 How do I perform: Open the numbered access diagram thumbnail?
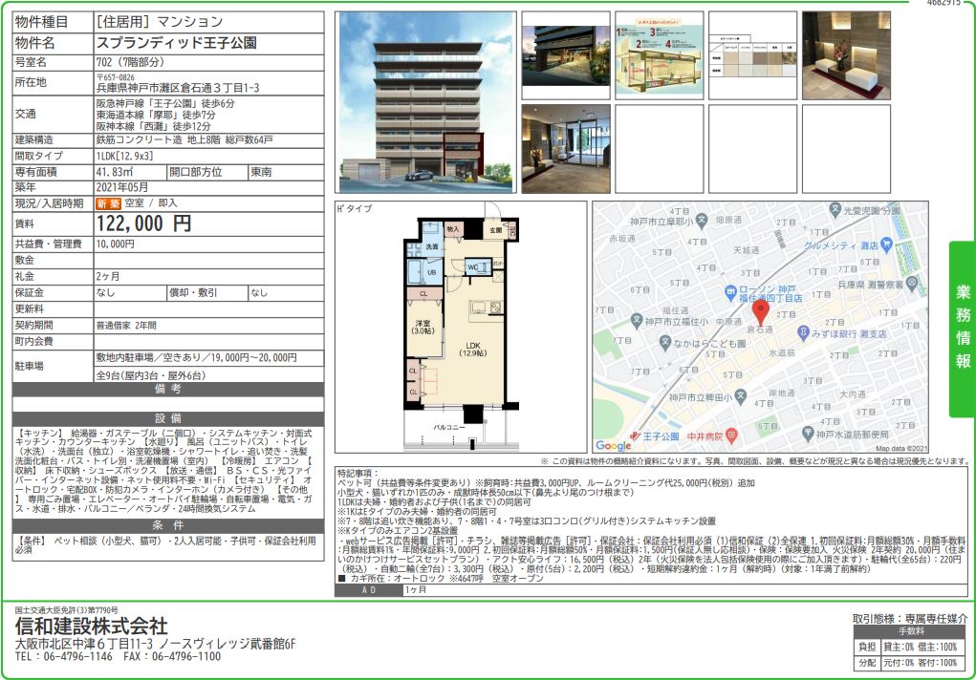point(660,55)
